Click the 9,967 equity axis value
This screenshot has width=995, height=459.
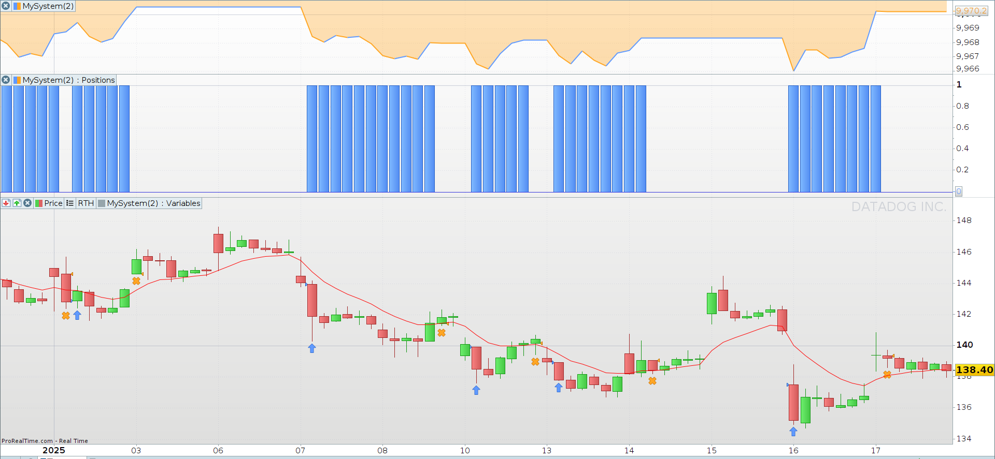[x=968, y=56]
